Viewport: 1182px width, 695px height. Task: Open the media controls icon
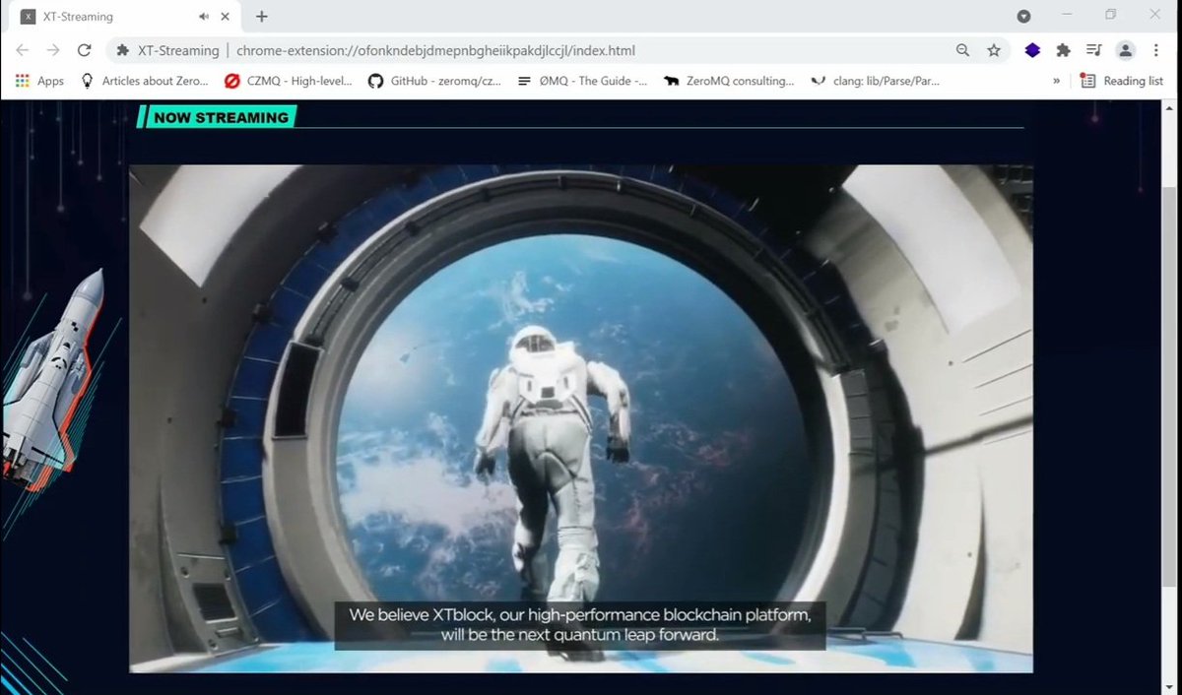[x=1093, y=50]
